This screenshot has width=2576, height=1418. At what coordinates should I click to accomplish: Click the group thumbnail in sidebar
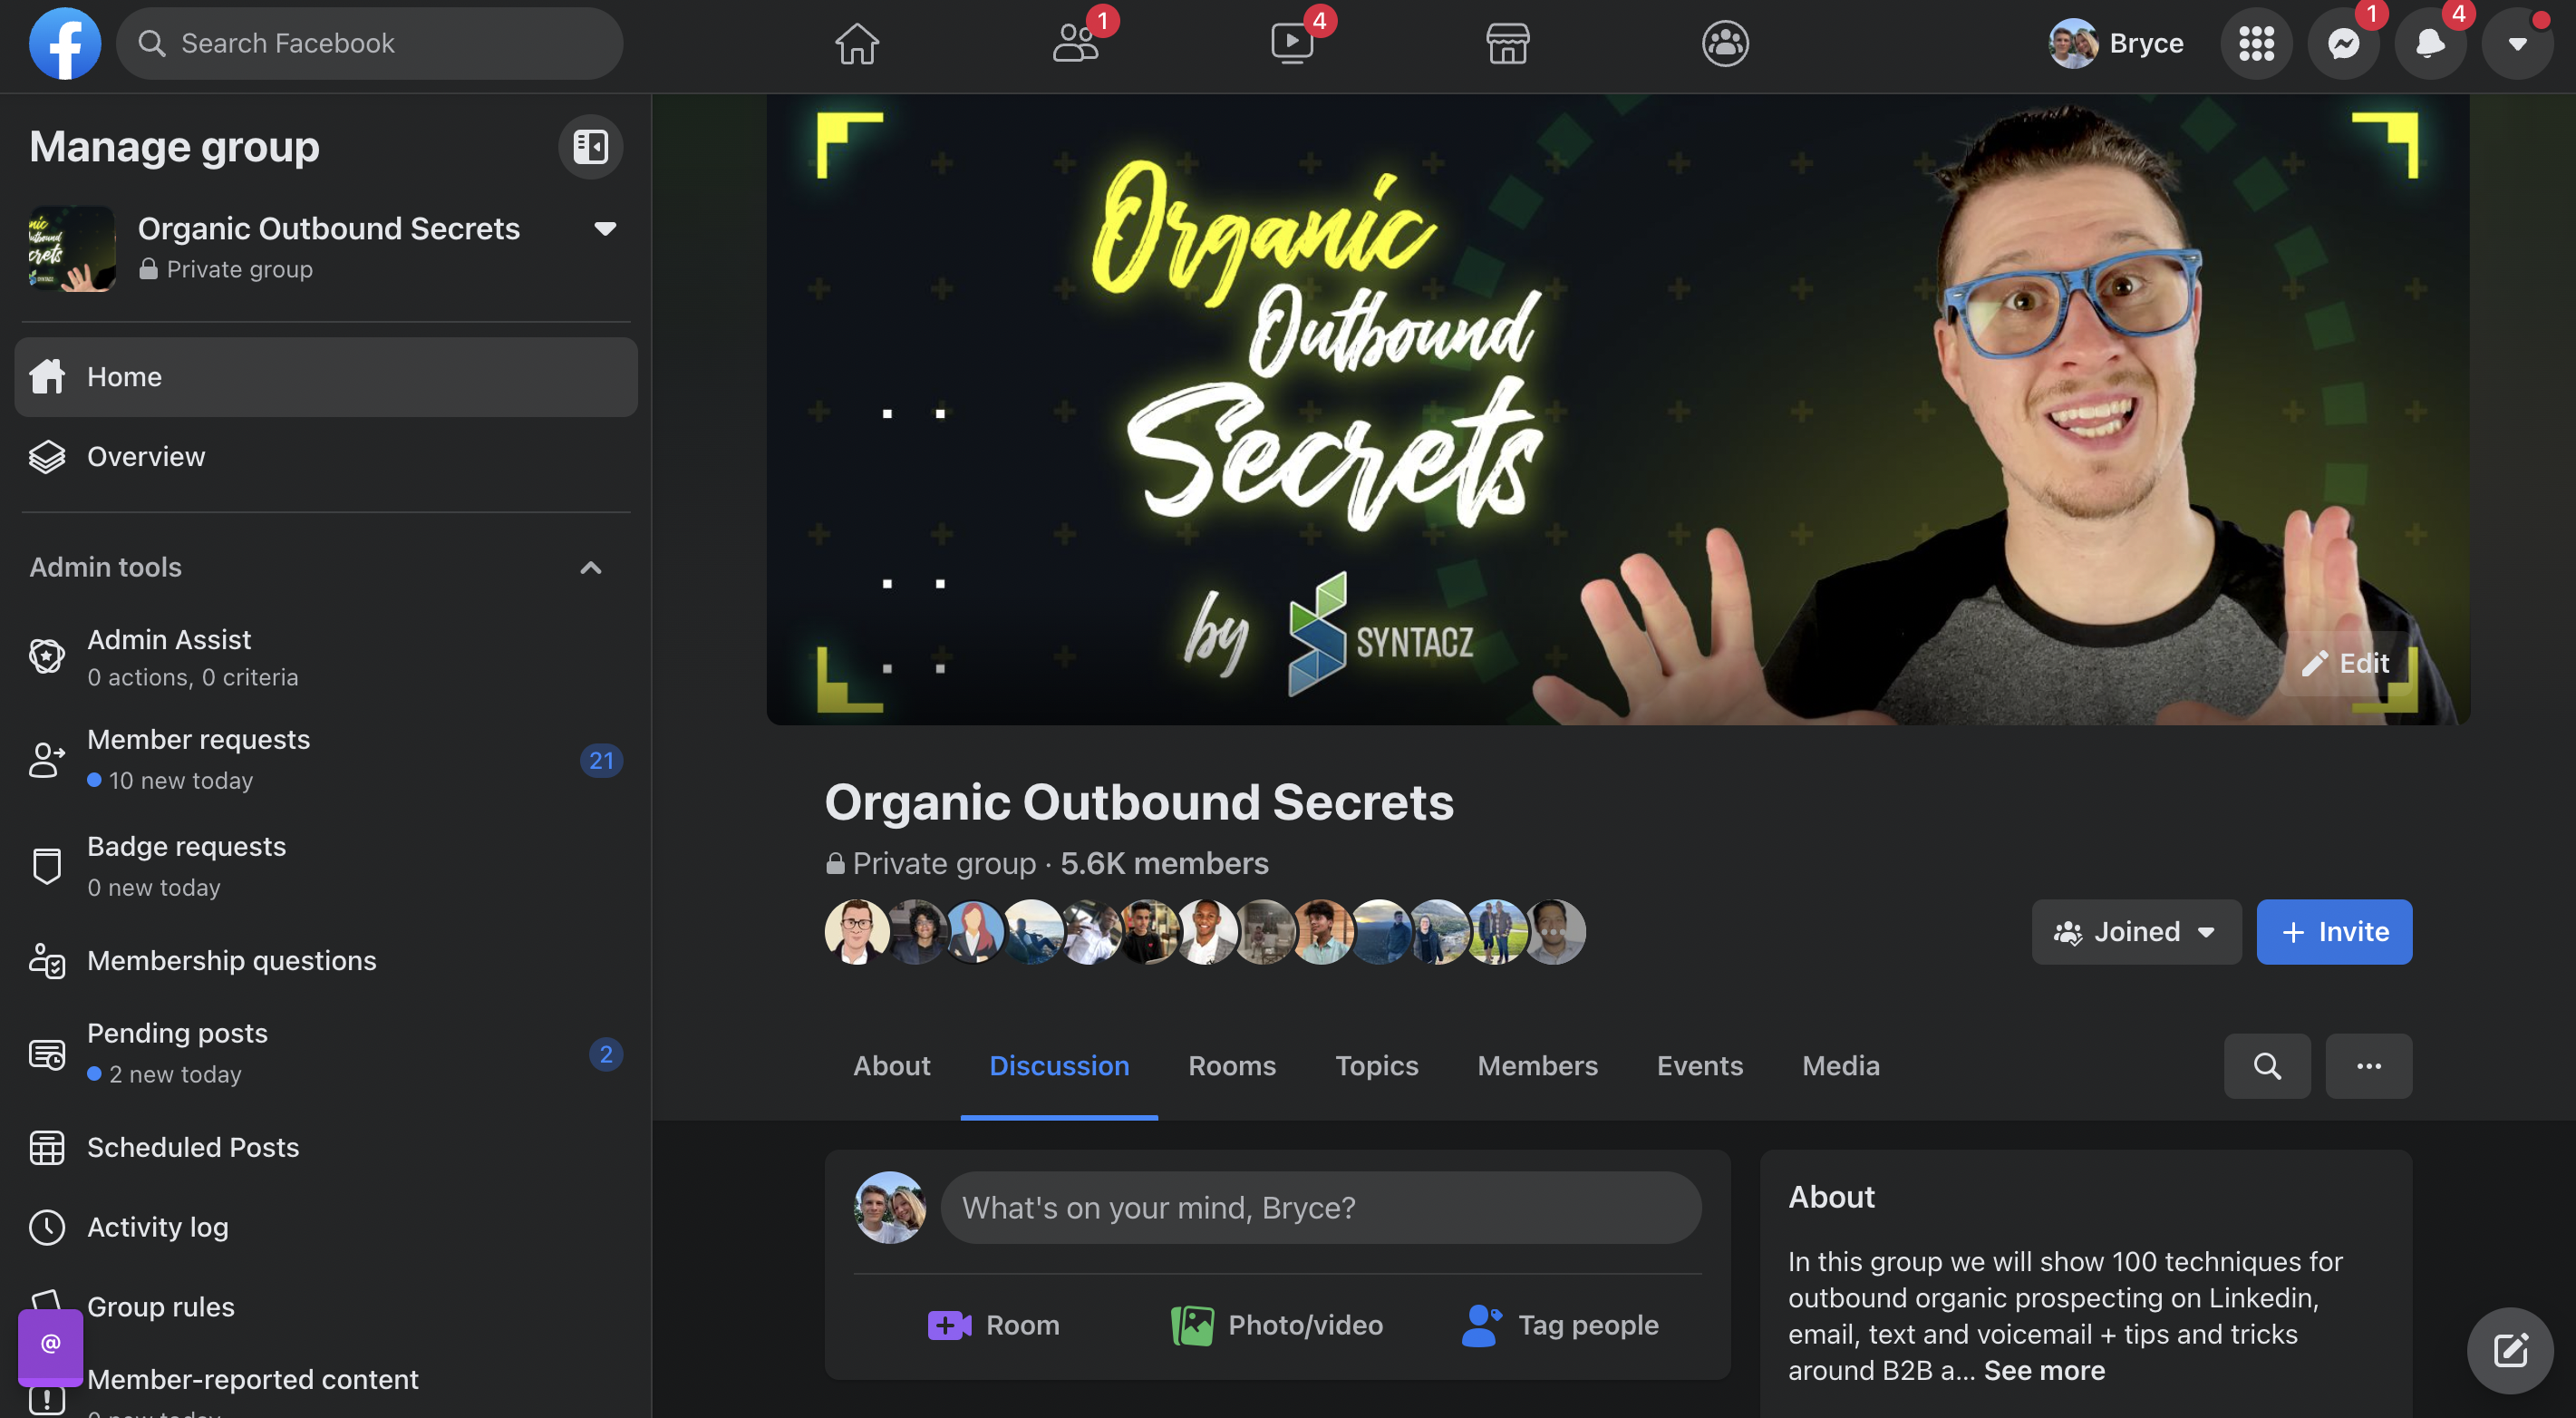tap(72, 248)
